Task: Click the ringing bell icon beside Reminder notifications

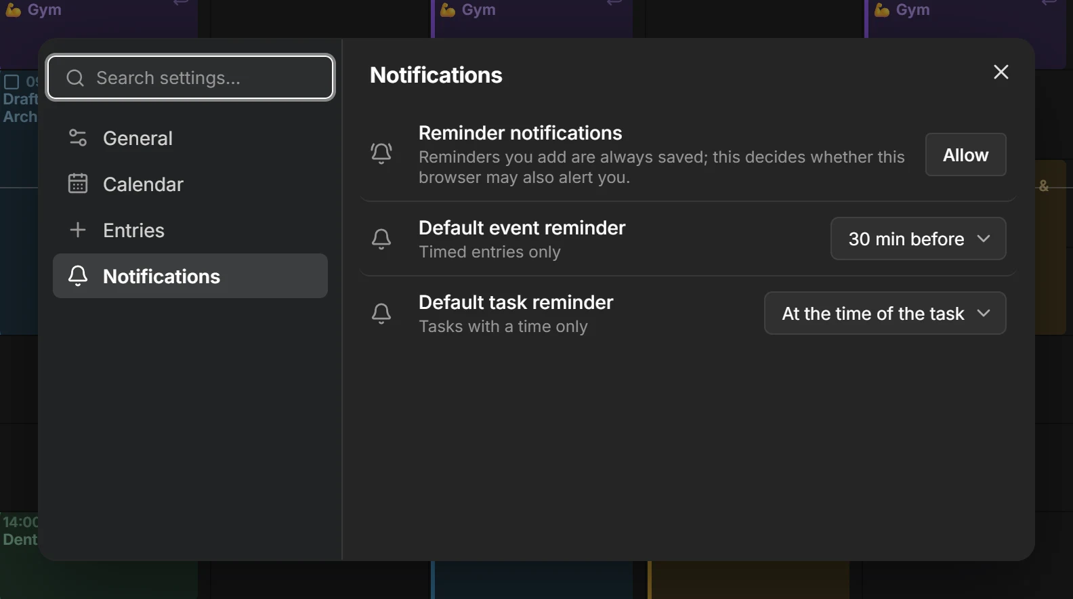Action: (x=381, y=153)
